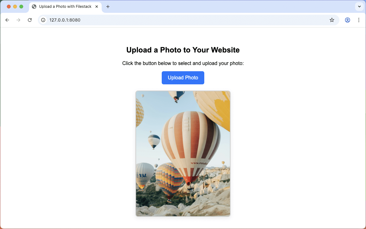This screenshot has width=366, height=229.
Task: Minimize the window with the yellow button
Action: 15,7
